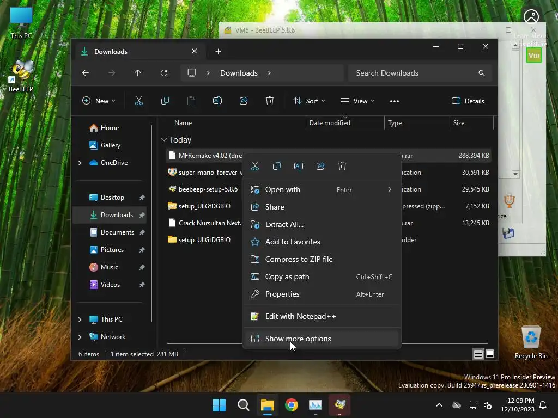Open Recycle Bin desktop icon
558x418 pixels.
531,342
